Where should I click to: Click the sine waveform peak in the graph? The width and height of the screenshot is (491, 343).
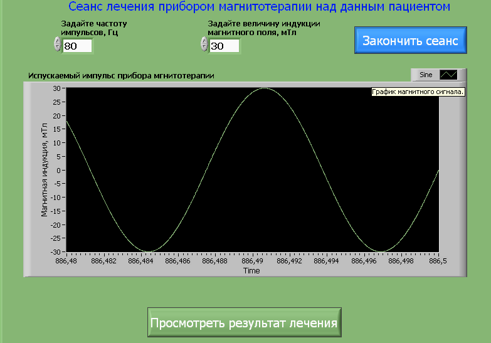click(265, 88)
